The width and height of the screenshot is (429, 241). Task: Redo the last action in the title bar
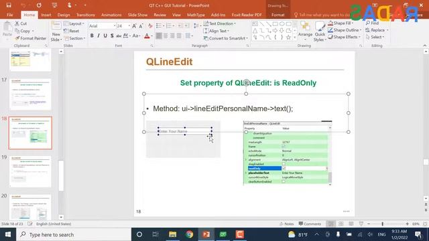tap(39, 5)
